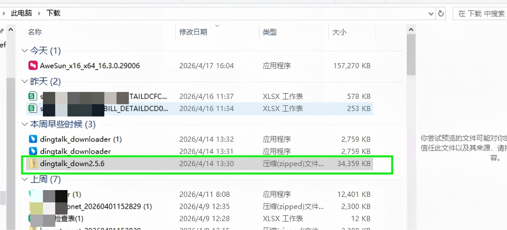The image size is (507, 230).
Task: Click the XLSX icon of BILL_DETAILDCD0 file
Action: (32, 108)
